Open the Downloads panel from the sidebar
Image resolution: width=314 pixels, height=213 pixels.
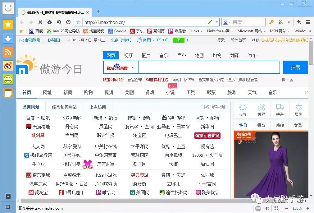point(8,39)
